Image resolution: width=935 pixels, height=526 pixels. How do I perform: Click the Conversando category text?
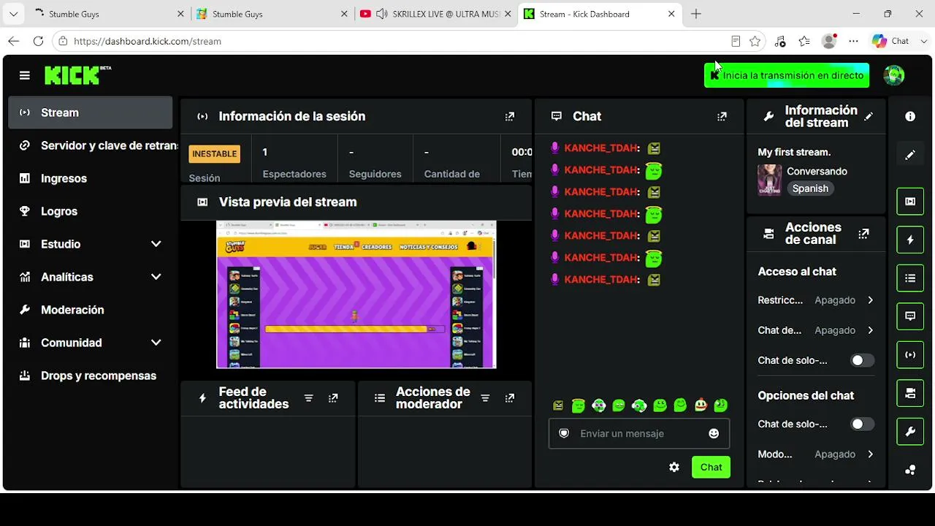click(x=817, y=171)
